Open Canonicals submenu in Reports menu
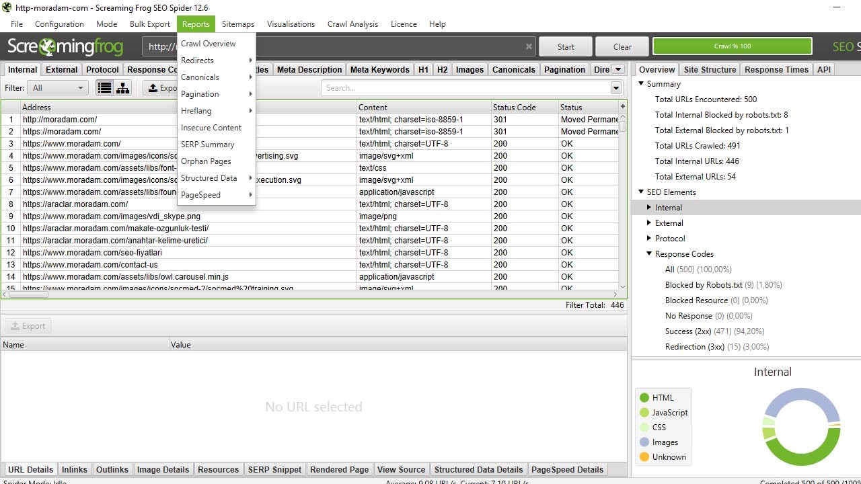This screenshot has width=861, height=484. click(x=217, y=77)
